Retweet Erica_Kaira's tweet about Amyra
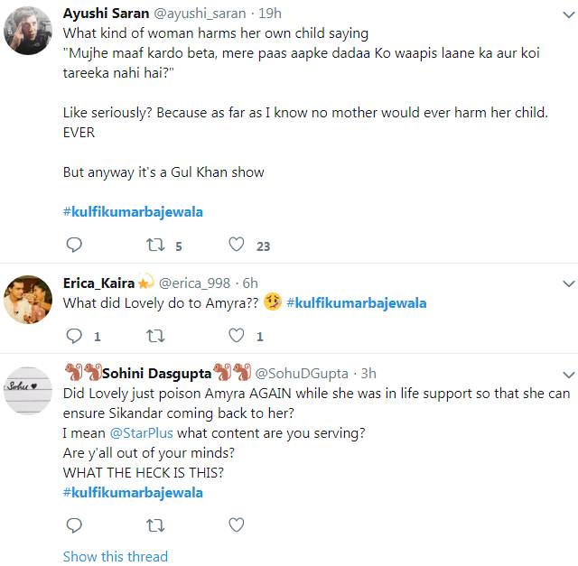This screenshot has width=578, height=566. (155, 336)
